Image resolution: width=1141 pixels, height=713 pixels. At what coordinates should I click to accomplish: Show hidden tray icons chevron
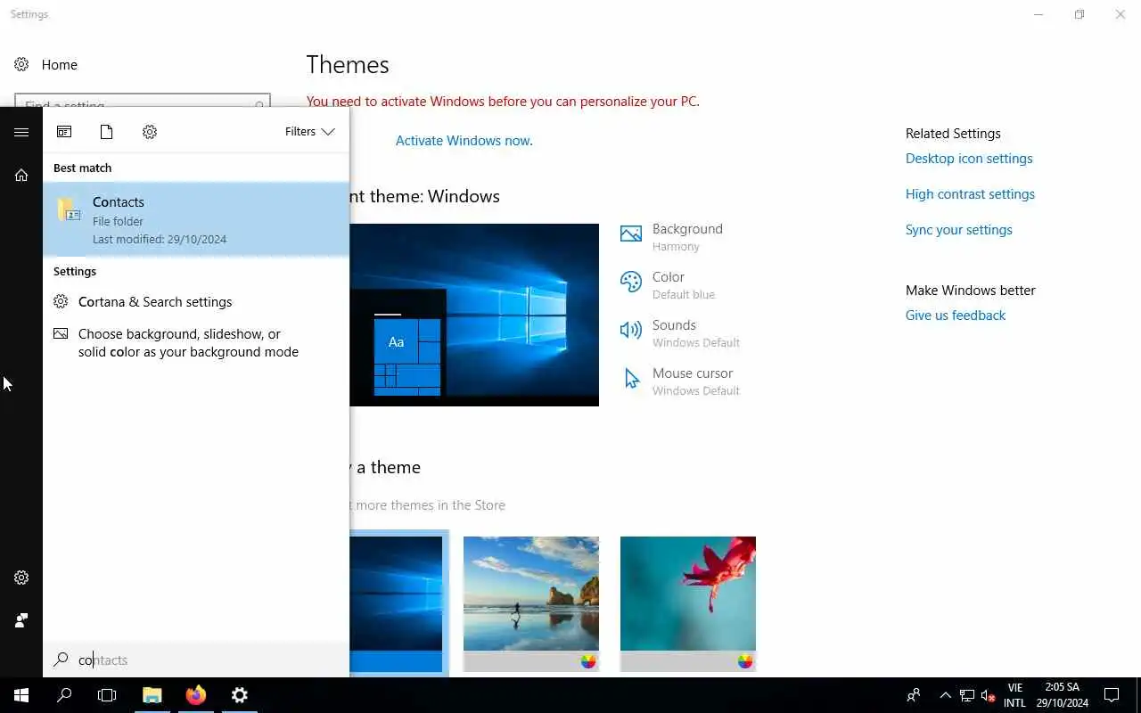[945, 695]
